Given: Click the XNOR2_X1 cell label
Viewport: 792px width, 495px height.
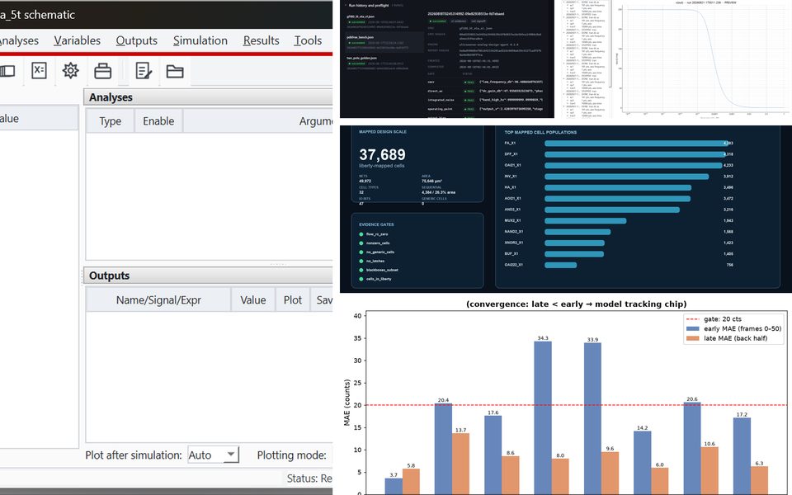Looking at the screenshot, I should [514, 243].
